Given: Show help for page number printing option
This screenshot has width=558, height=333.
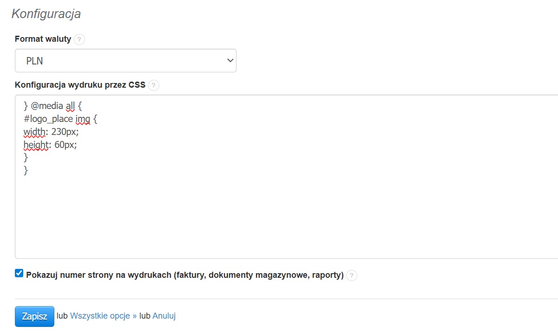Looking at the screenshot, I should 352,275.
